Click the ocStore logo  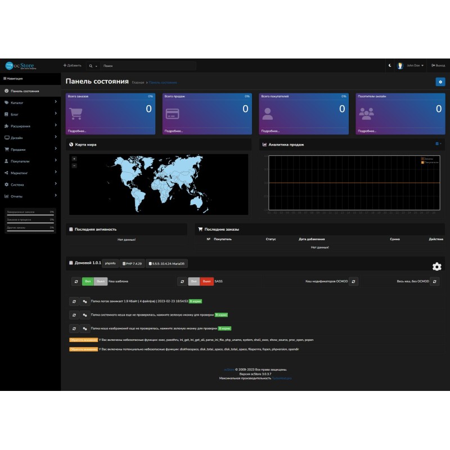20,66
